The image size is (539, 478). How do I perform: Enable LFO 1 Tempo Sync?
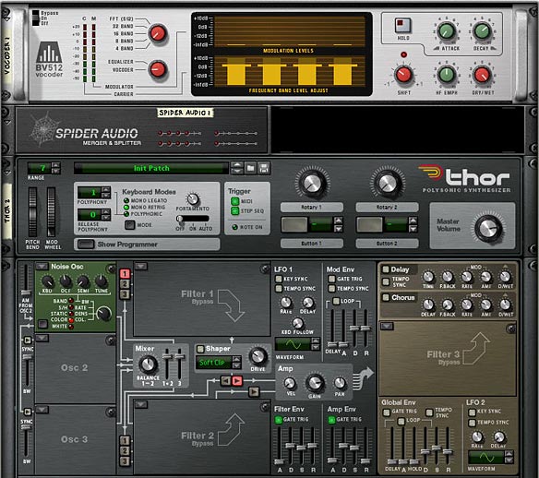click(x=279, y=289)
